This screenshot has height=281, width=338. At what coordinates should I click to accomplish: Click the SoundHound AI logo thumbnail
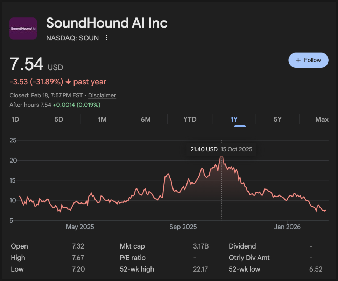pos(23,29)
